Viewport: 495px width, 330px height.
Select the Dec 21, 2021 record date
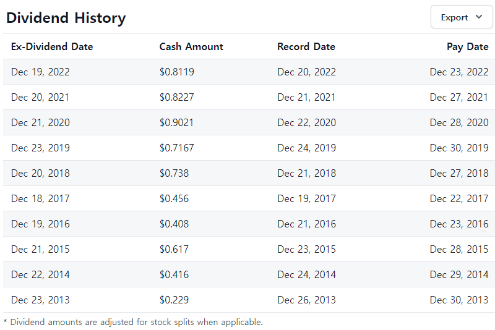pos(306,97)
